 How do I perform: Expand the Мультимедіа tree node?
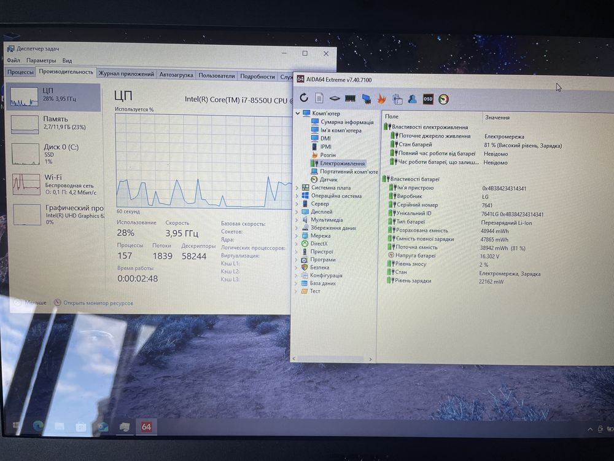297,220
